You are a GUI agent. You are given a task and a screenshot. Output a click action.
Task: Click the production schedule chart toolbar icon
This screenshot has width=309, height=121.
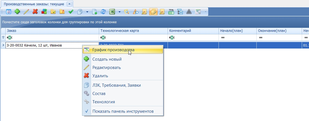pyautogui.click(x=198, y=12)
